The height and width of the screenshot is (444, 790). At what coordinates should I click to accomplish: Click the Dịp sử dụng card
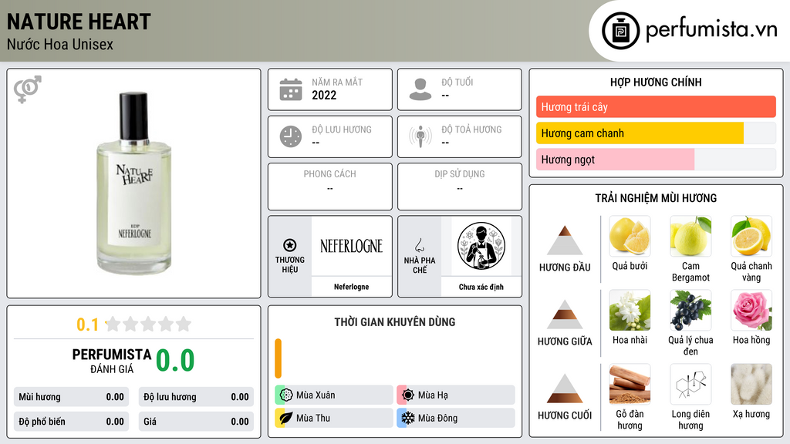pyautogui.click(x=460, y=187)
